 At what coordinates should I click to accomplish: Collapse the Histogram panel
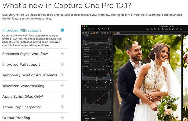[x=83, y=35]
